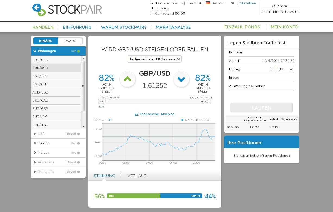Click the Technische Analyse chart icon
The height and width of the screenshot is (212, 333).
click(137, 114)
